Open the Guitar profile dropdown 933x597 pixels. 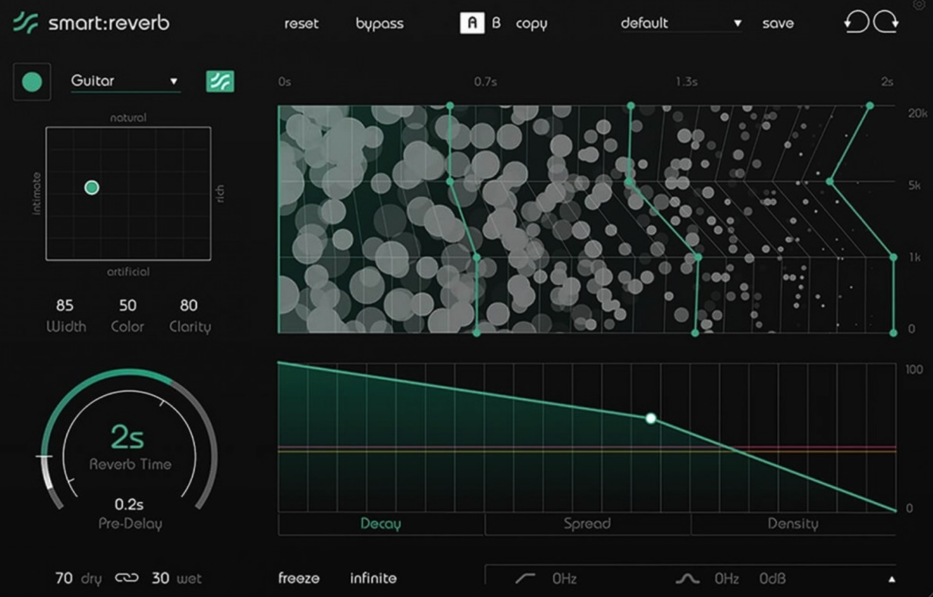126,81
